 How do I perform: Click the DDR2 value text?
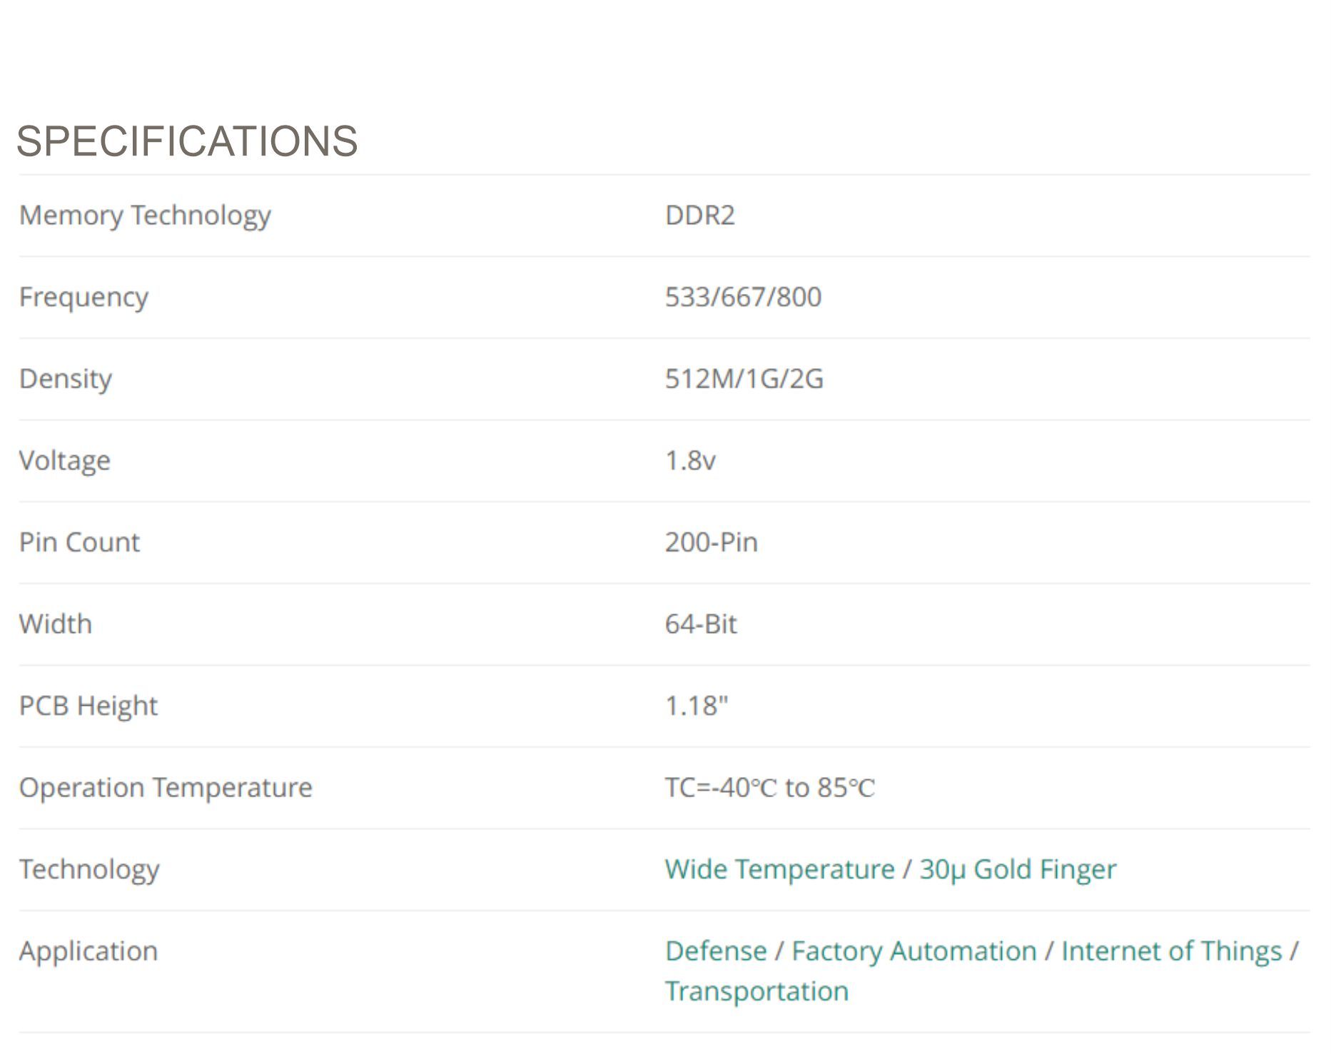[x=699, y=216]
